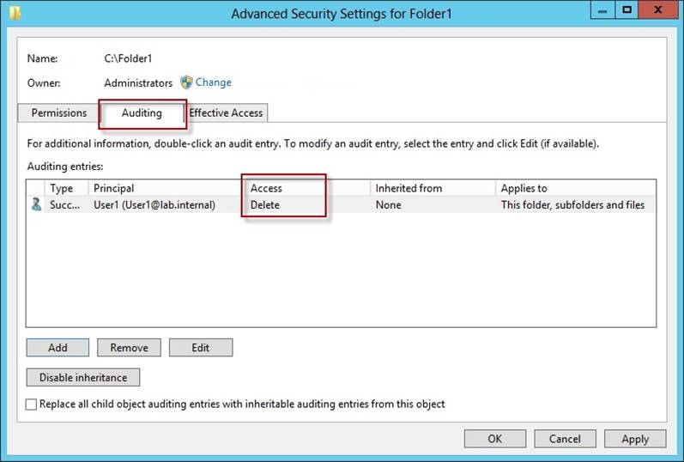Change the folder owner via Change link
This screenshot has height=462, width=684.
click(214, 82)
